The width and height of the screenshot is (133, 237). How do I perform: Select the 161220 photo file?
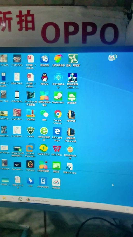(x=4, y=60)
